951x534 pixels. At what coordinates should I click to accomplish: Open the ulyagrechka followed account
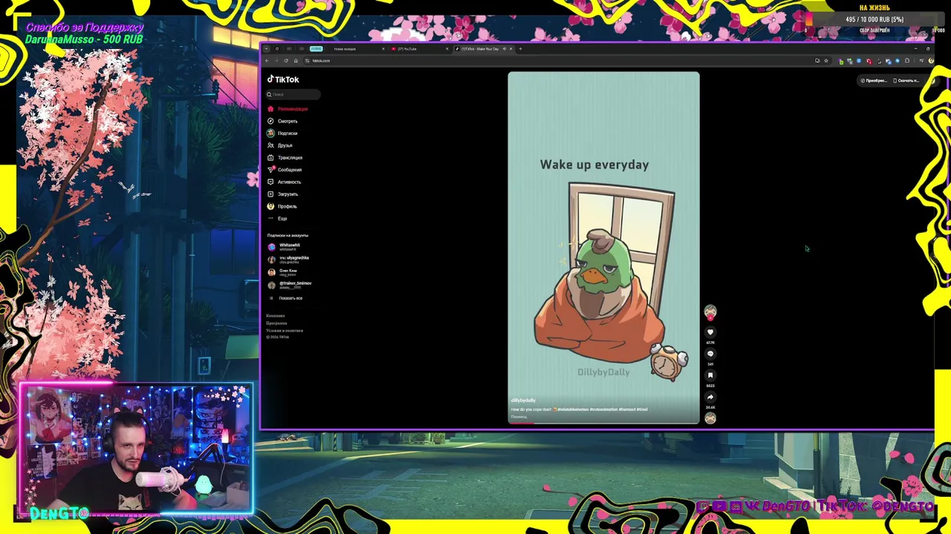289,260
